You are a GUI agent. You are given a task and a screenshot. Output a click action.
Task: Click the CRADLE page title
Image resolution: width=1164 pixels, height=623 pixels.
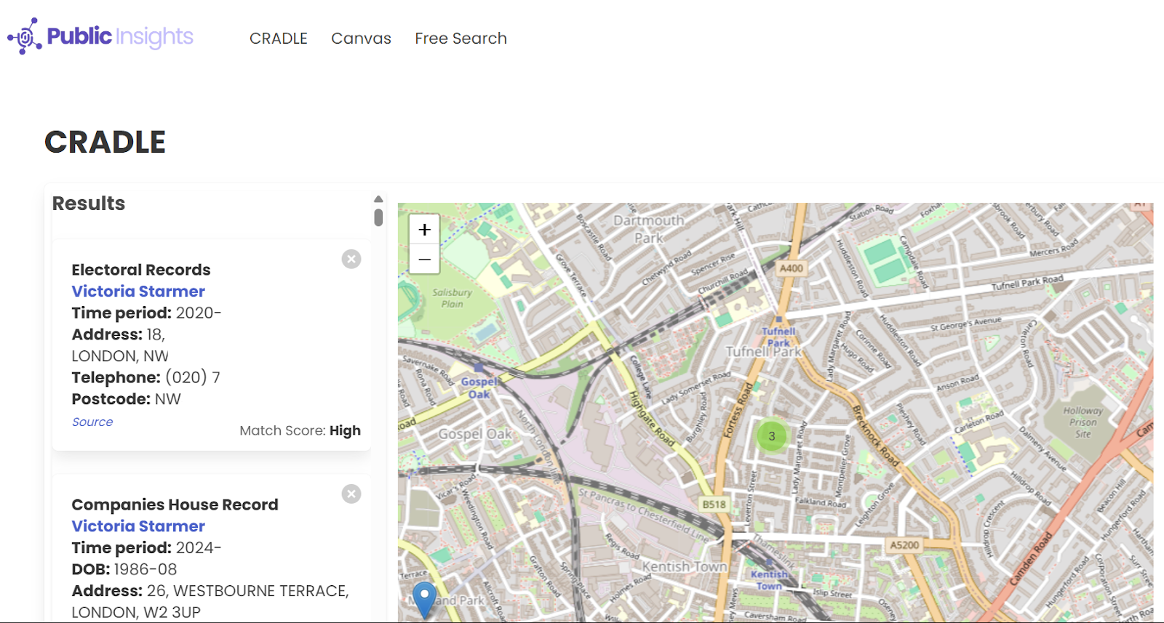click(105, 142)
